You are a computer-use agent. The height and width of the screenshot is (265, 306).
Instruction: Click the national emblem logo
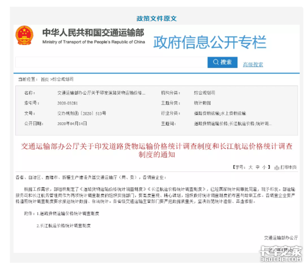tap(24, 36)
